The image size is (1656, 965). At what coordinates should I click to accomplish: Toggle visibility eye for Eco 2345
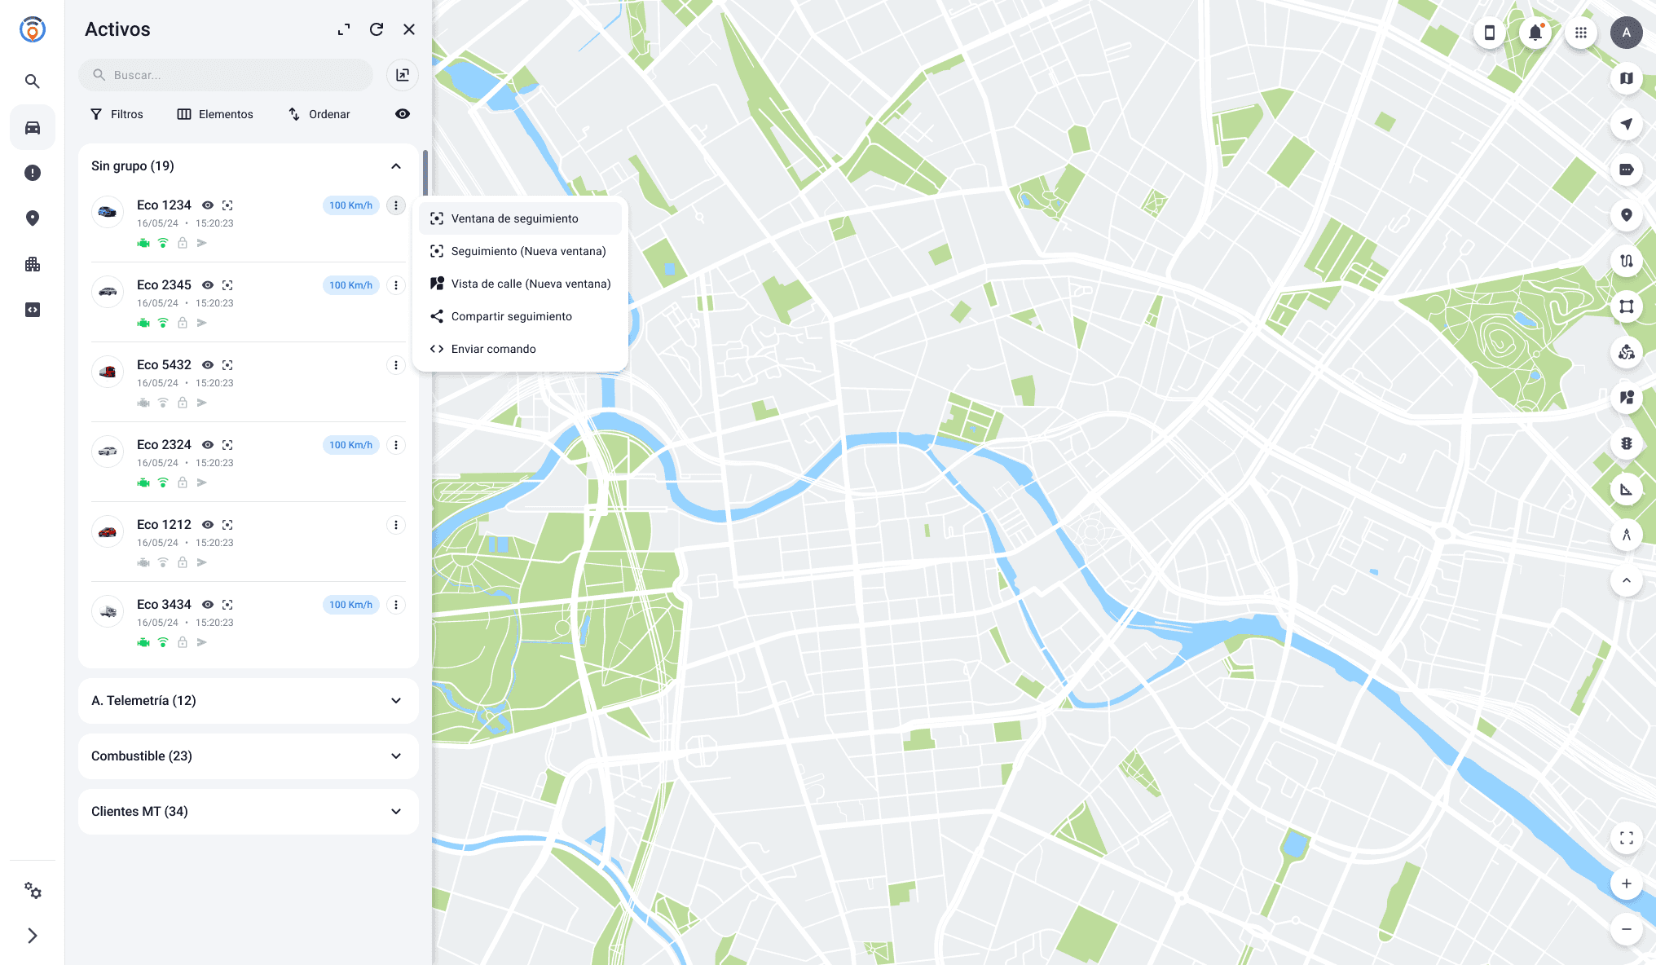pos(208,285)
